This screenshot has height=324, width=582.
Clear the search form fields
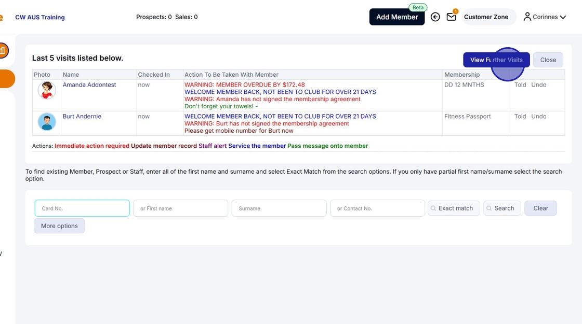click(x=540, y=208)
